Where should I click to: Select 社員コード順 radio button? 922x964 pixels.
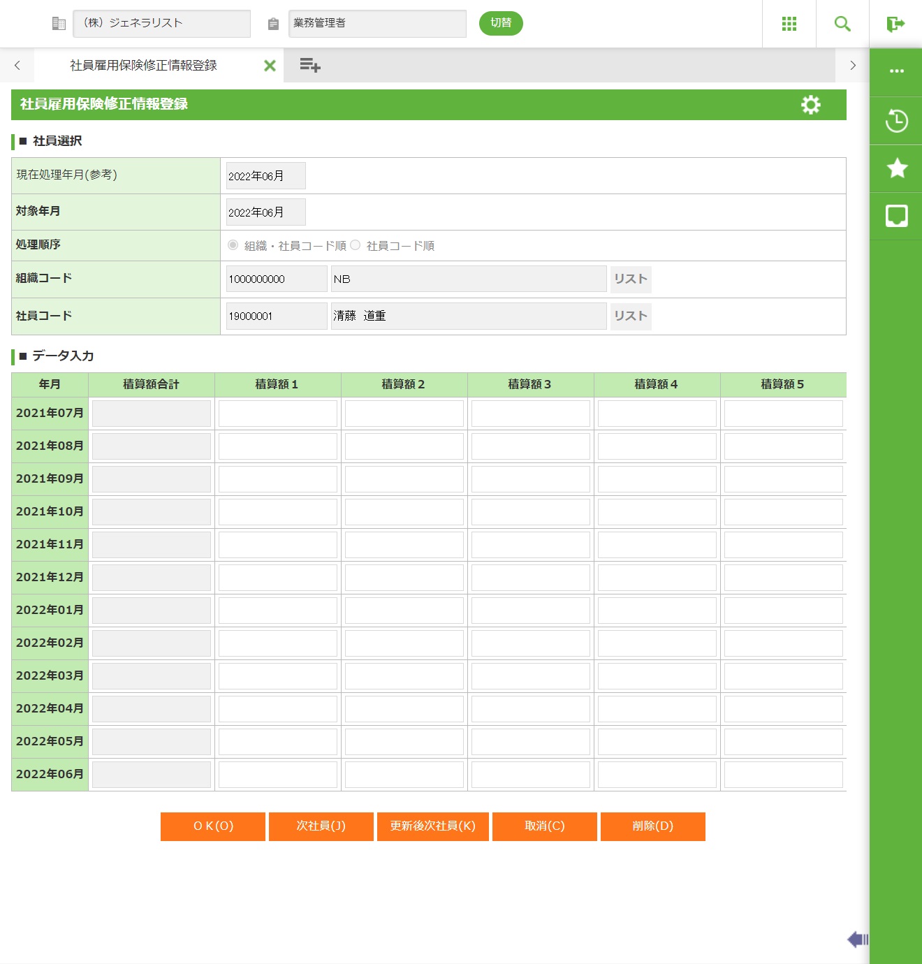pyautogui.click(x=356, y=245)
